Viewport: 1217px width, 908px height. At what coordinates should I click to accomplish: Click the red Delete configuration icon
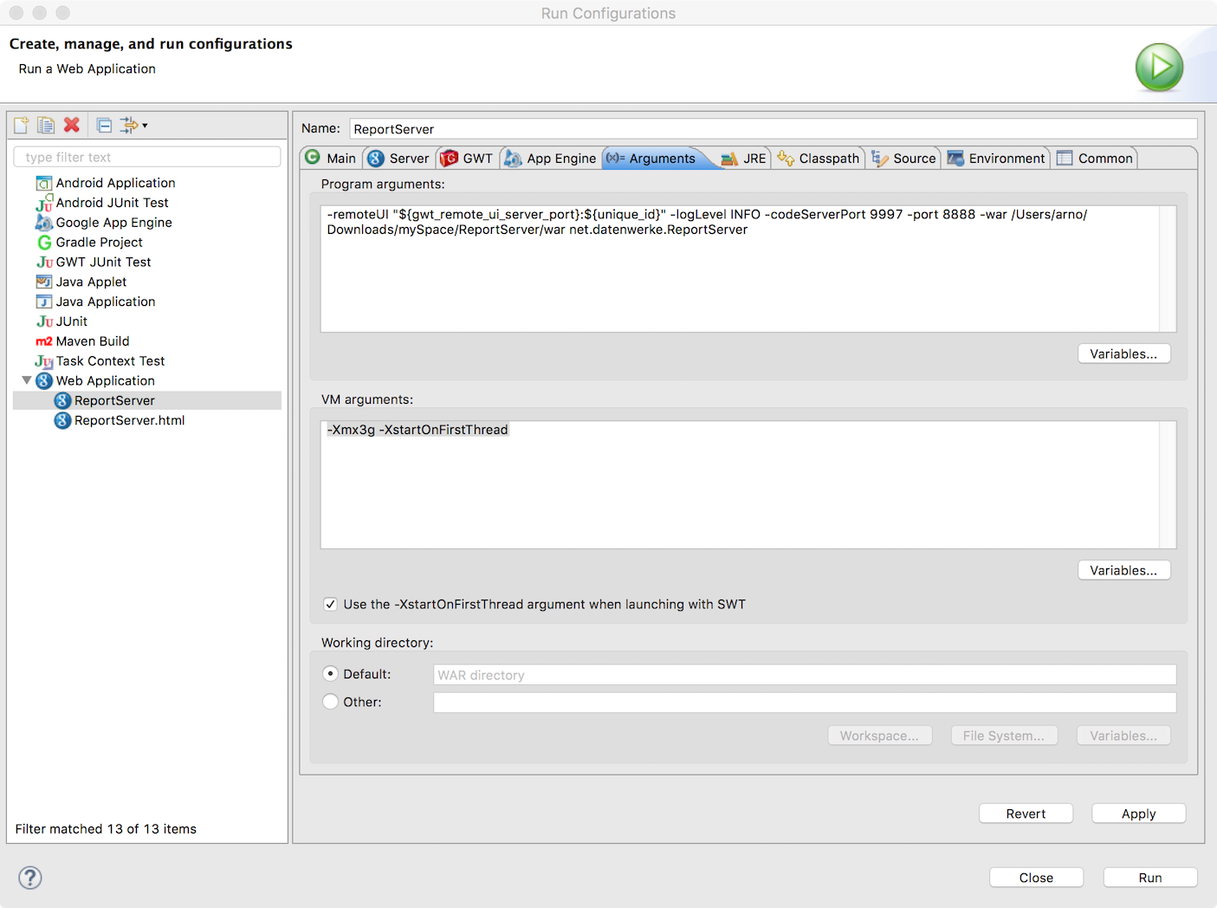click(x=72, y=125)
